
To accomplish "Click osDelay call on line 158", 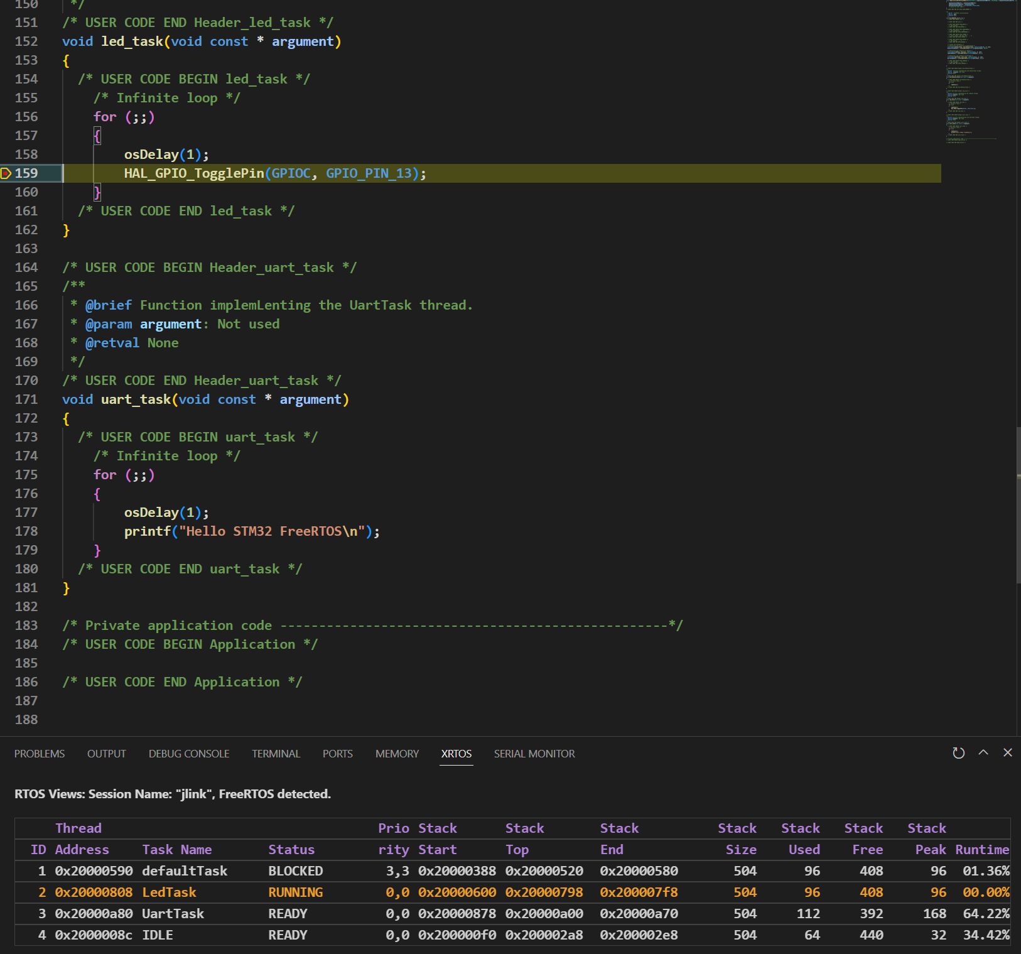I will (151, 154).
